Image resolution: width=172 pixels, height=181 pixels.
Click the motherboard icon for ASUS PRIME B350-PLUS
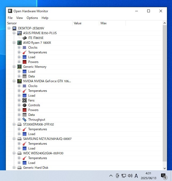pos(19,33)
